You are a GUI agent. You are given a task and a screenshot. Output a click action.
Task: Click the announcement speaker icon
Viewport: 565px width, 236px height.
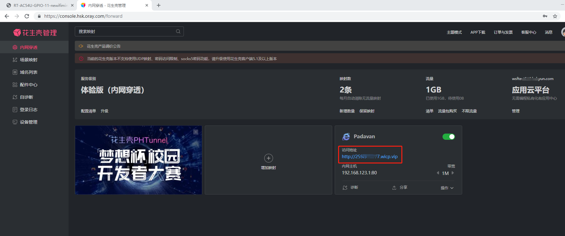[x=81, y=46]
